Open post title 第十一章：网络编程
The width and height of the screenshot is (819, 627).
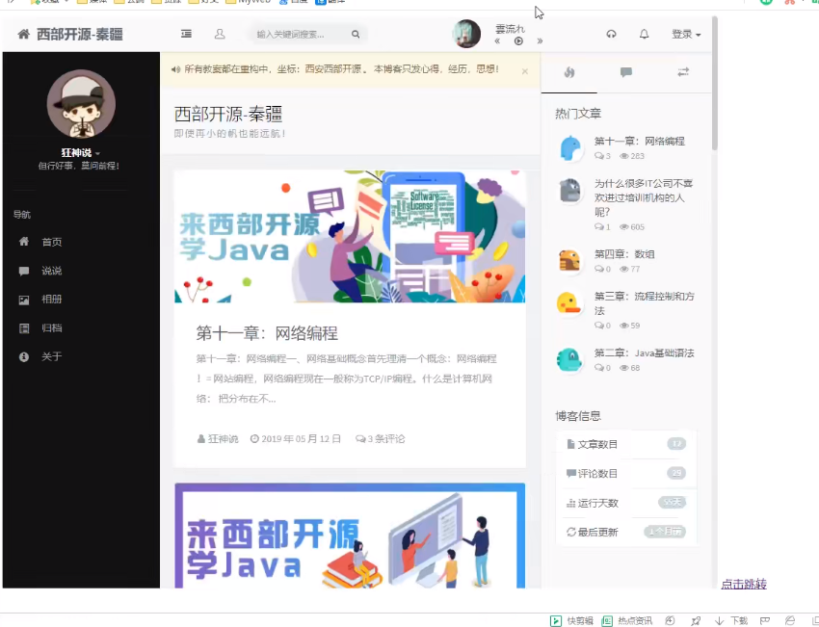(267, 333)
